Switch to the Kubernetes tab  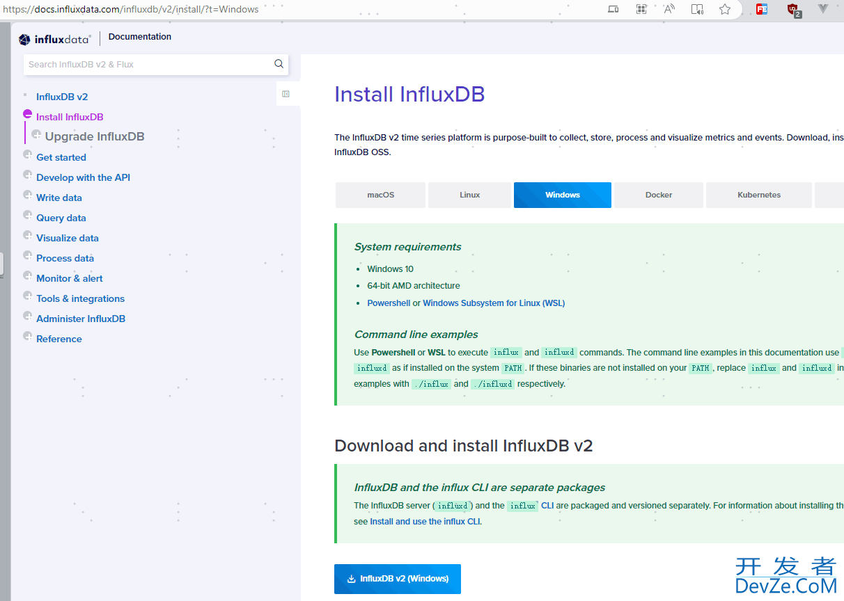pos(759,195)
